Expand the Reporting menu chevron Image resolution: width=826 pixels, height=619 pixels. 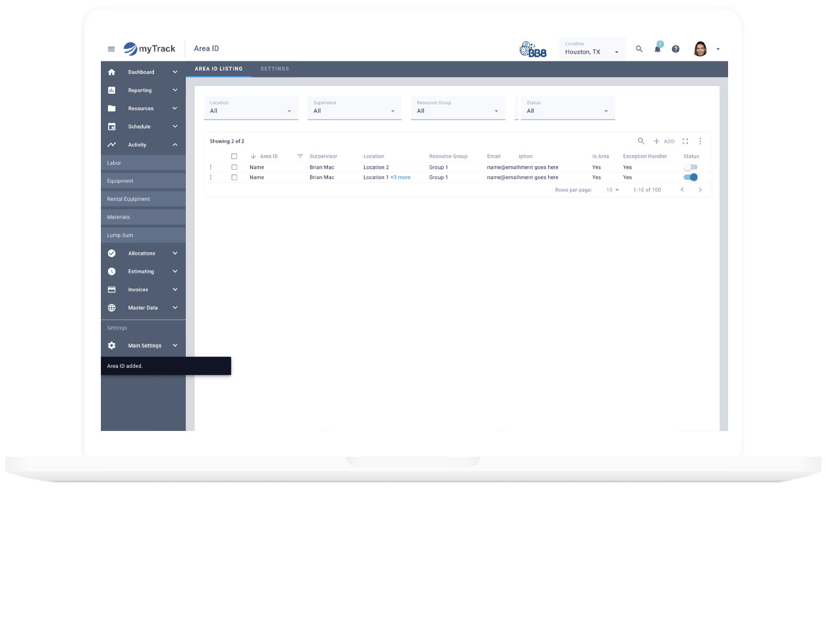point(175,90)
